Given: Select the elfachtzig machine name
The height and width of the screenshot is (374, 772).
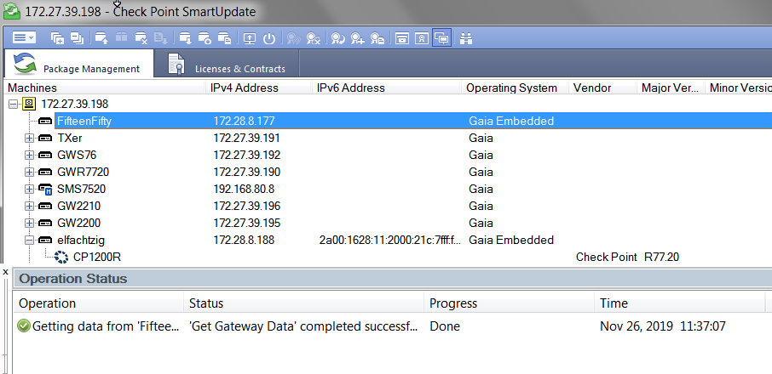Looking at the screenshot, I should tap(81, 240).
